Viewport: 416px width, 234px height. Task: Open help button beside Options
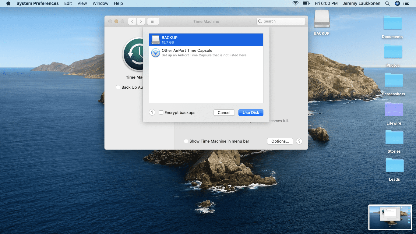click(299, 141)
